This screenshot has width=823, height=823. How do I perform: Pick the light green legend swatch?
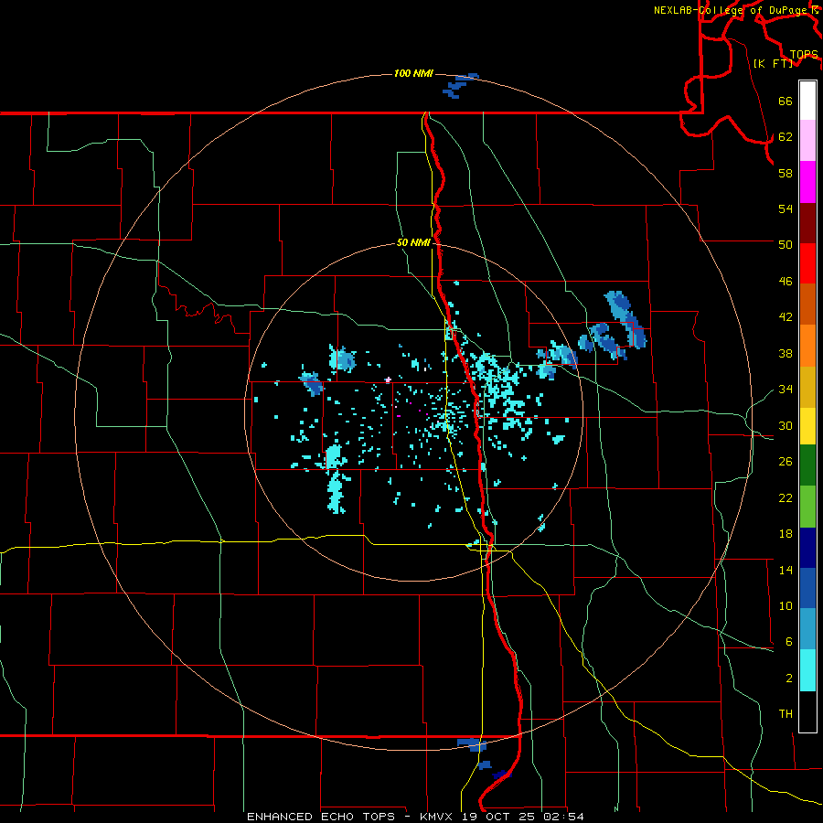807,507
